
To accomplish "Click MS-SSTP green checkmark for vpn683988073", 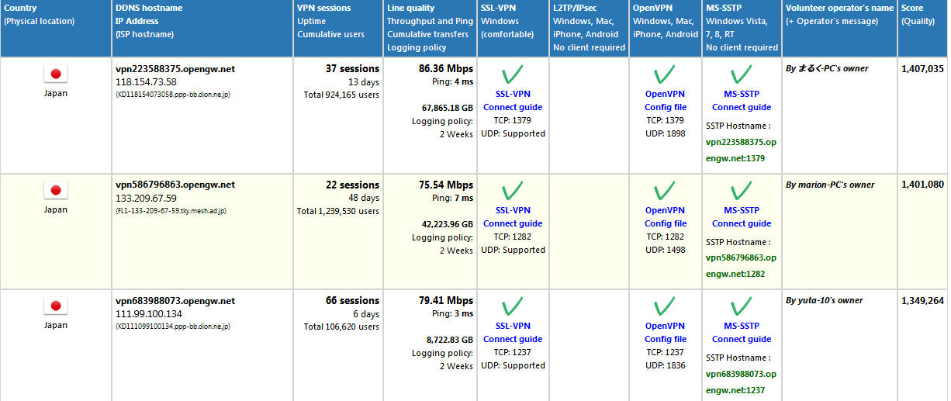I will pos(741,306).
